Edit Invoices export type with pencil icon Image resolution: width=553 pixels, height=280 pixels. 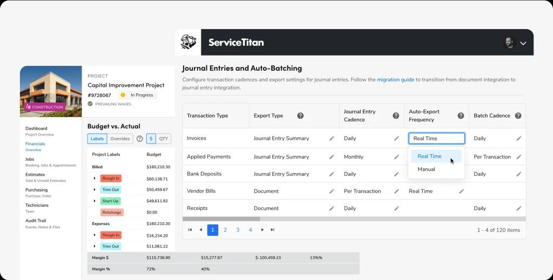[332, 139]
